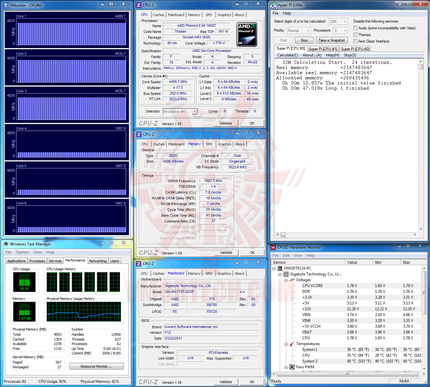Image resolution: width=430 pixels, height=387 pixels.
Task: Collapse the Gigabyte Technology node in Hardware Monitor
Action: [x=280, y=274]
